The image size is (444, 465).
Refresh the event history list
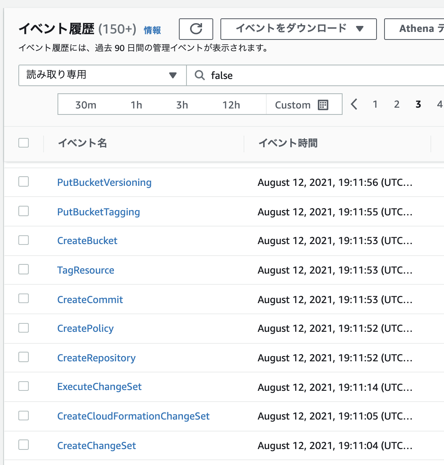tap(196, 29)
